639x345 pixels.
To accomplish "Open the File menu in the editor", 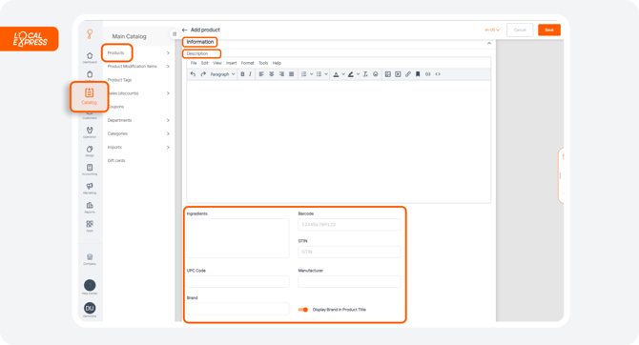I will 194,63.
